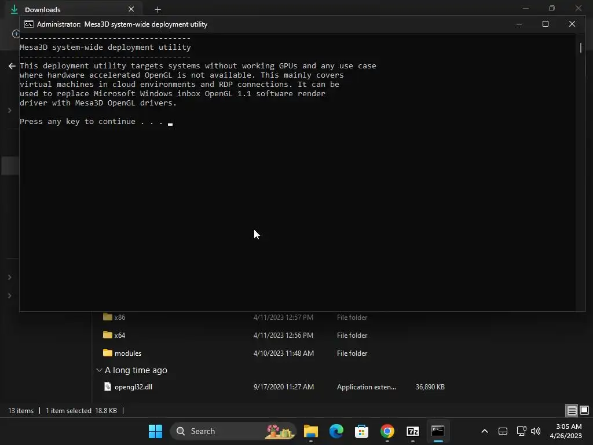The height and width of the screenshot is (445, 593).
Task: Open File Explorer from the taskbar
Action: [311, 431]
